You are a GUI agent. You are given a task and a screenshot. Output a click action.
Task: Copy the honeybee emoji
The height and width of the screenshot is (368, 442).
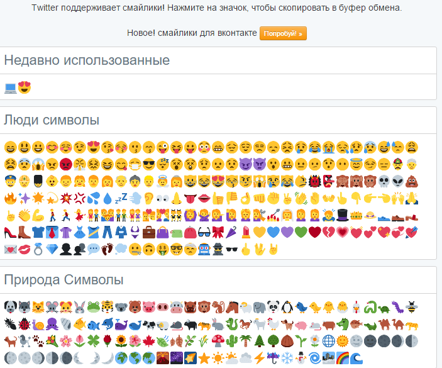(412, 307)
